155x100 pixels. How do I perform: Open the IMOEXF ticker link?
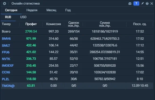(x=8, y=66)
